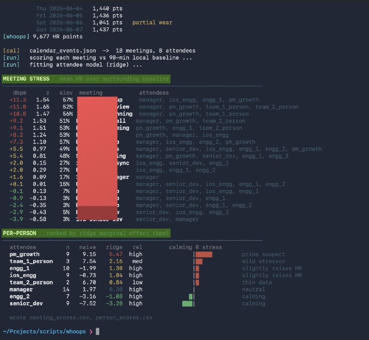Click the terminal prompt cursor block
Screen dimensions: 369x340
[x=97, y=331]
